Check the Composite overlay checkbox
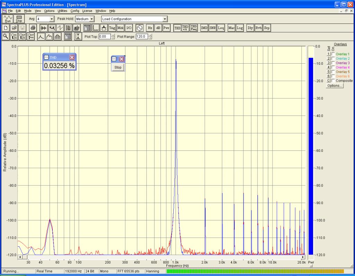The width and height of the screenshot is (355, 276). coord(333,81)
